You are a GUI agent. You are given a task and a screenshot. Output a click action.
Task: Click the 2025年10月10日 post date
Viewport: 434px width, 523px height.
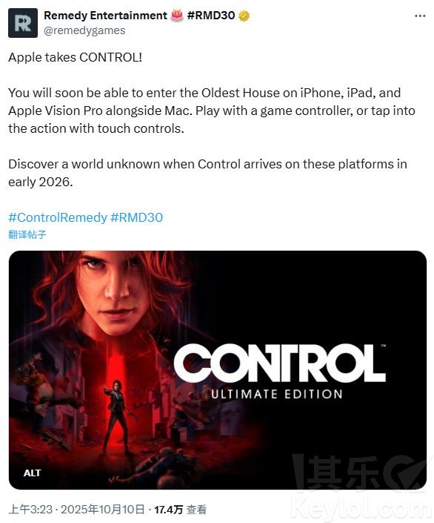pyautogui.click(x=103, y=510)
